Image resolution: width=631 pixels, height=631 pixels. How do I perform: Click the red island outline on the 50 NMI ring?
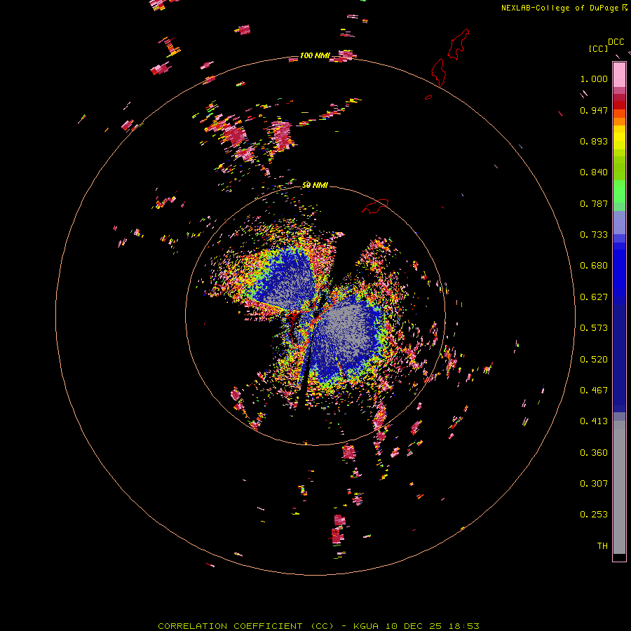375,206
